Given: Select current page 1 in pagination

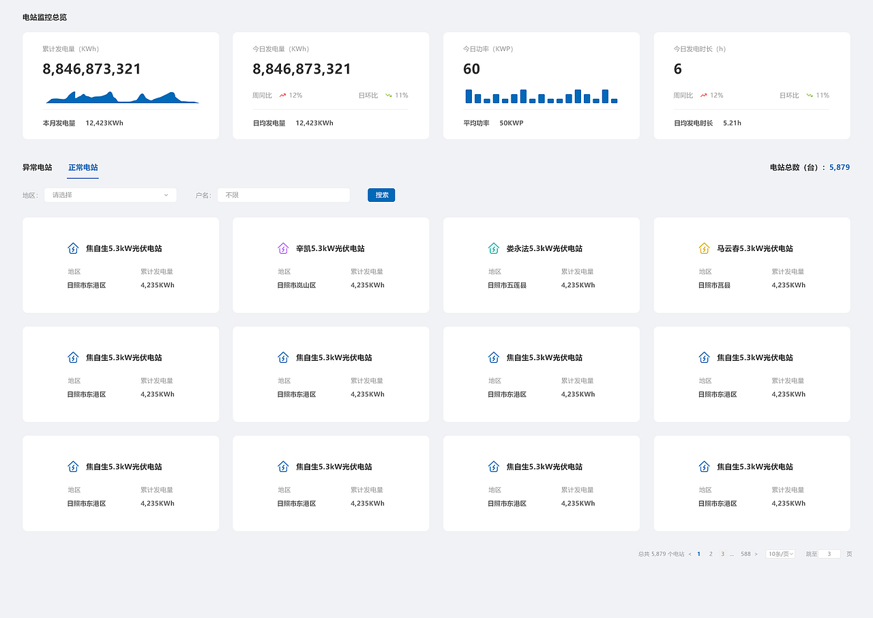Looking at the screenshot, I should point(699,554).
